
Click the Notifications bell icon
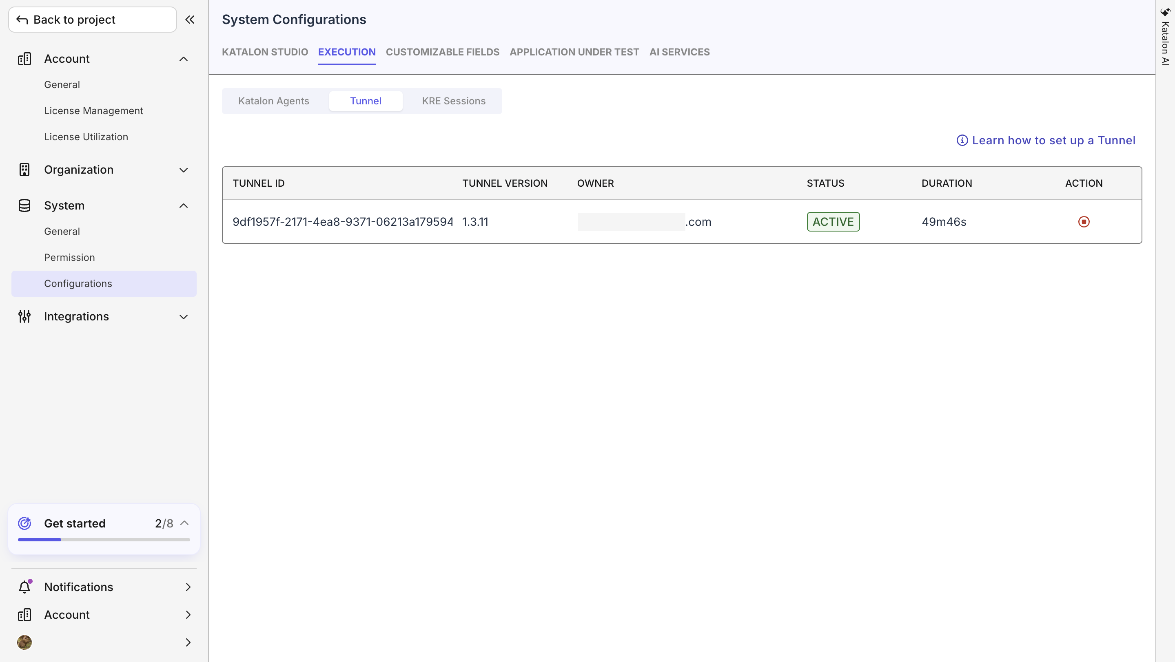pos(24,587)
